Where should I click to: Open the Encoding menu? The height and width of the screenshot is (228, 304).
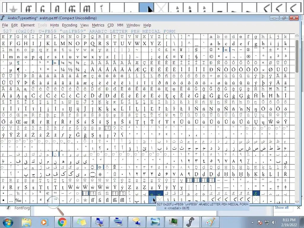coord(69,25)
